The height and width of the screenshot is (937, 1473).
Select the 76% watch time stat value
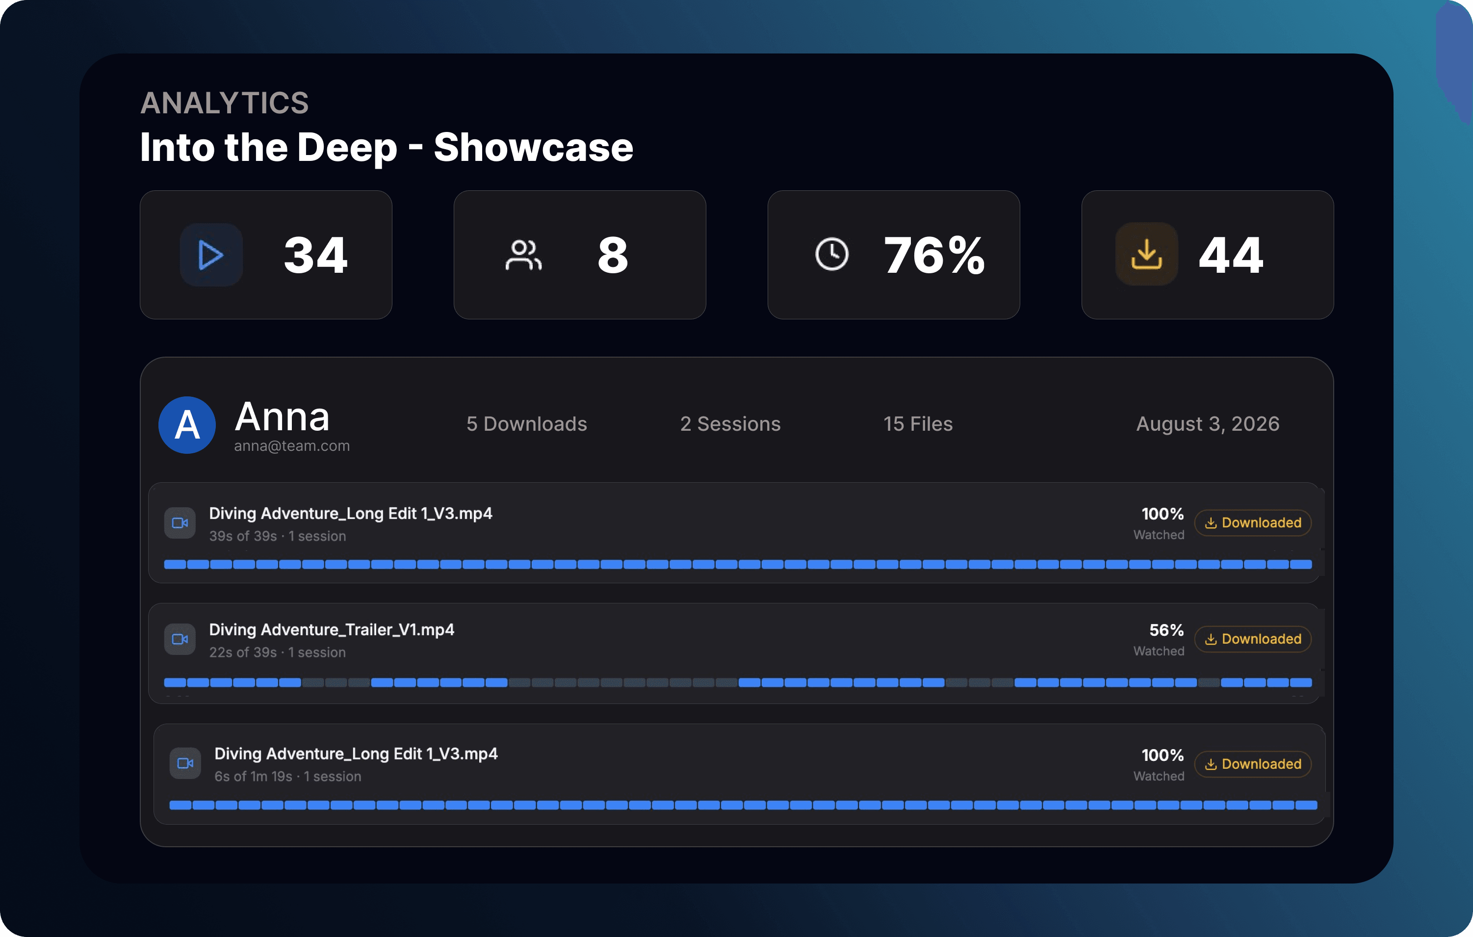(x=935, y=255)
